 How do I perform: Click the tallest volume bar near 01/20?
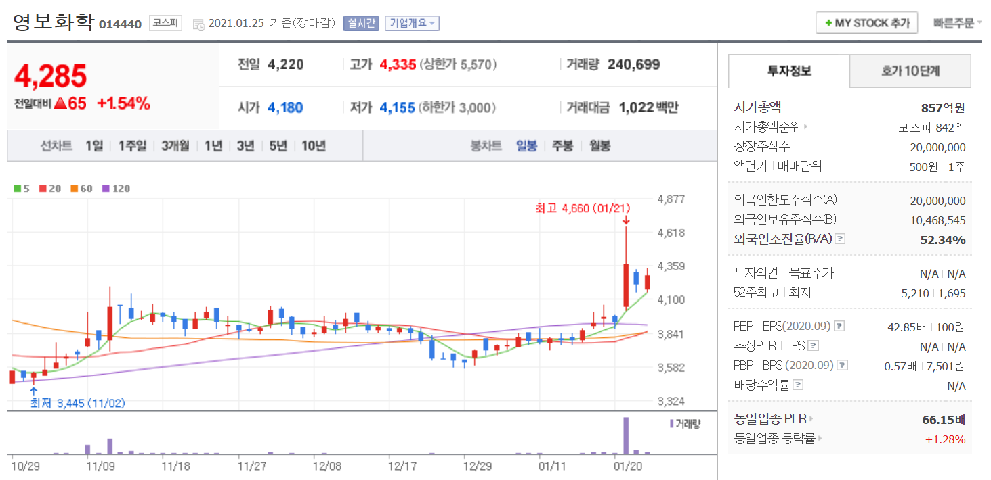(x=626, y=435)
